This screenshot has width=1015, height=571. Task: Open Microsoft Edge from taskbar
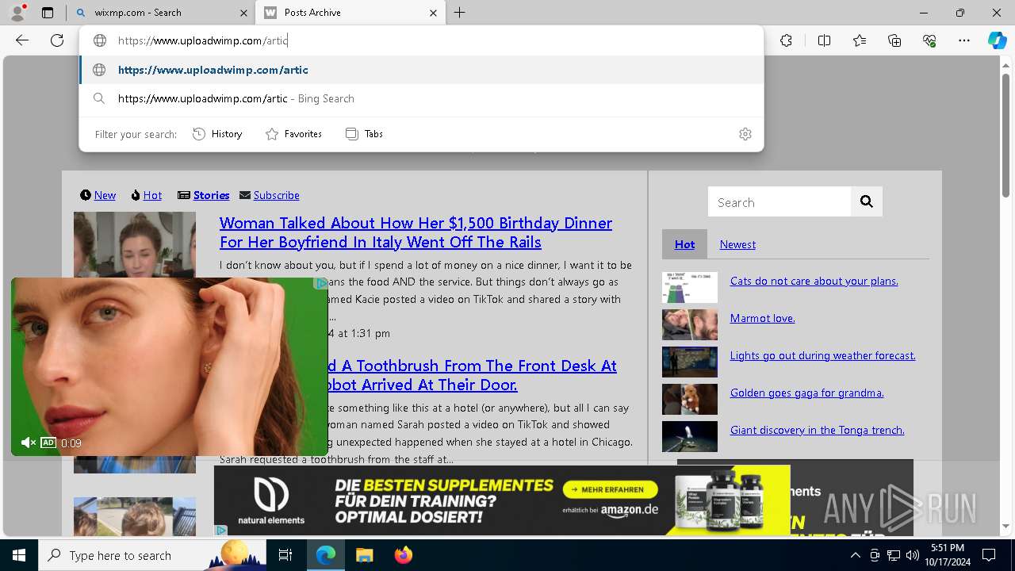coord(326,555)
